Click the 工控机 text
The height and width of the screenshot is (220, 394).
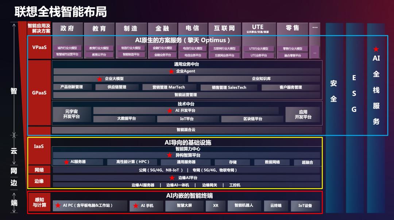coord(235,185)
